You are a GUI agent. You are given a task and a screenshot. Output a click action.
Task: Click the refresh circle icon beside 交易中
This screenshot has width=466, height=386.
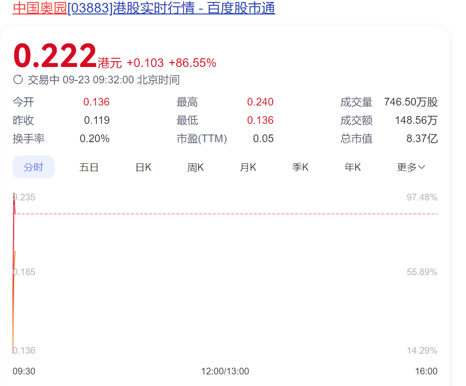[18, 80]
